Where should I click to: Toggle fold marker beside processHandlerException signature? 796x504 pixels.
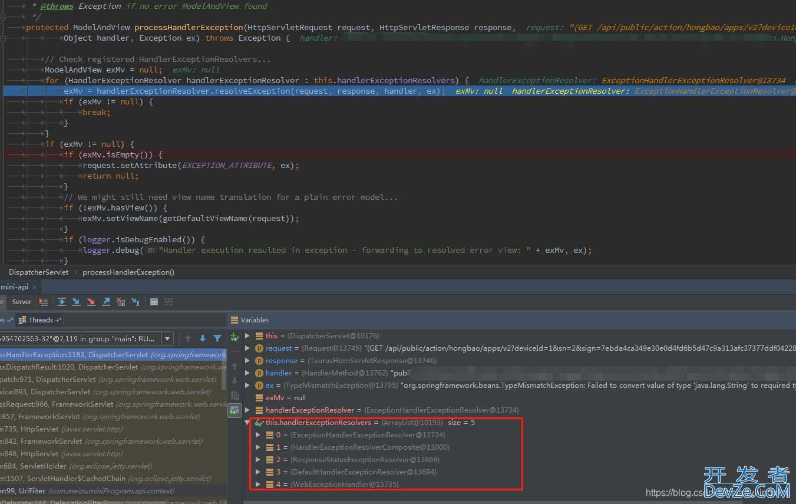click(4, 38)
